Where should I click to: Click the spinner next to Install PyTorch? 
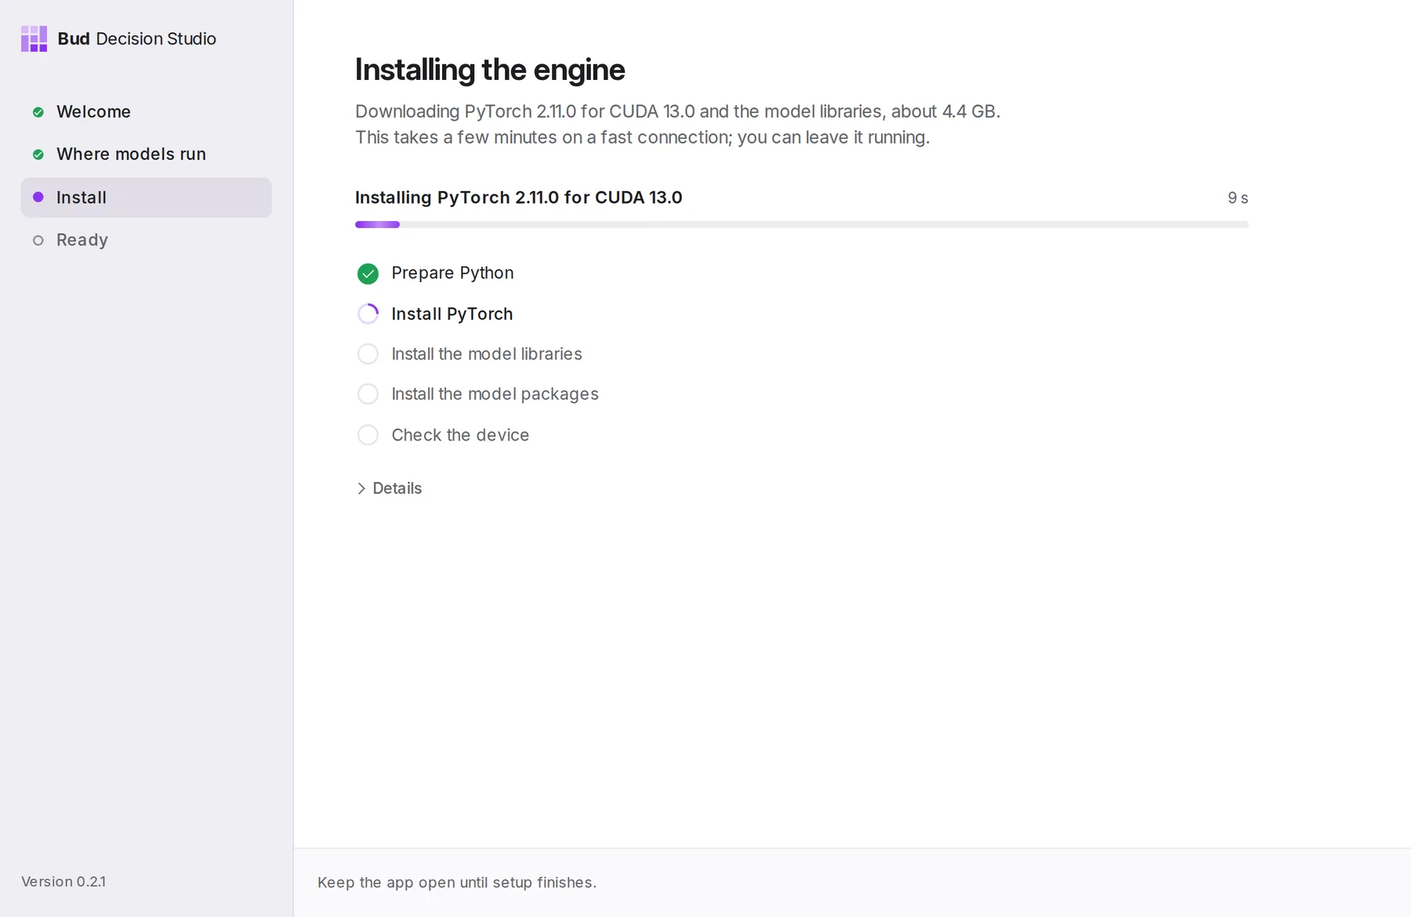(368, 314)
